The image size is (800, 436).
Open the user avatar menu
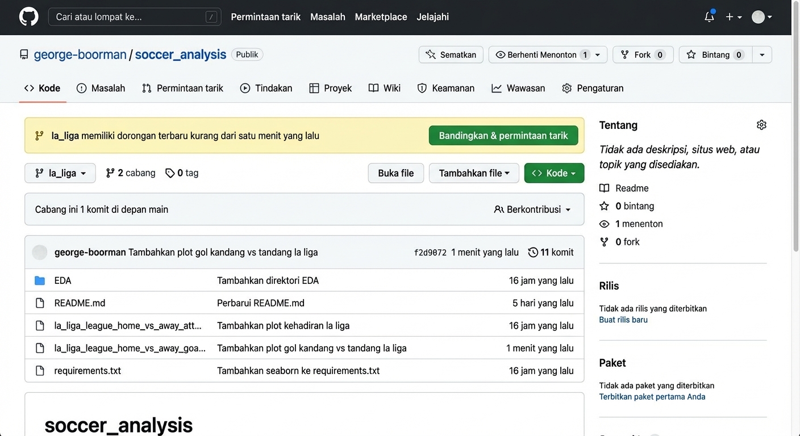762,17
